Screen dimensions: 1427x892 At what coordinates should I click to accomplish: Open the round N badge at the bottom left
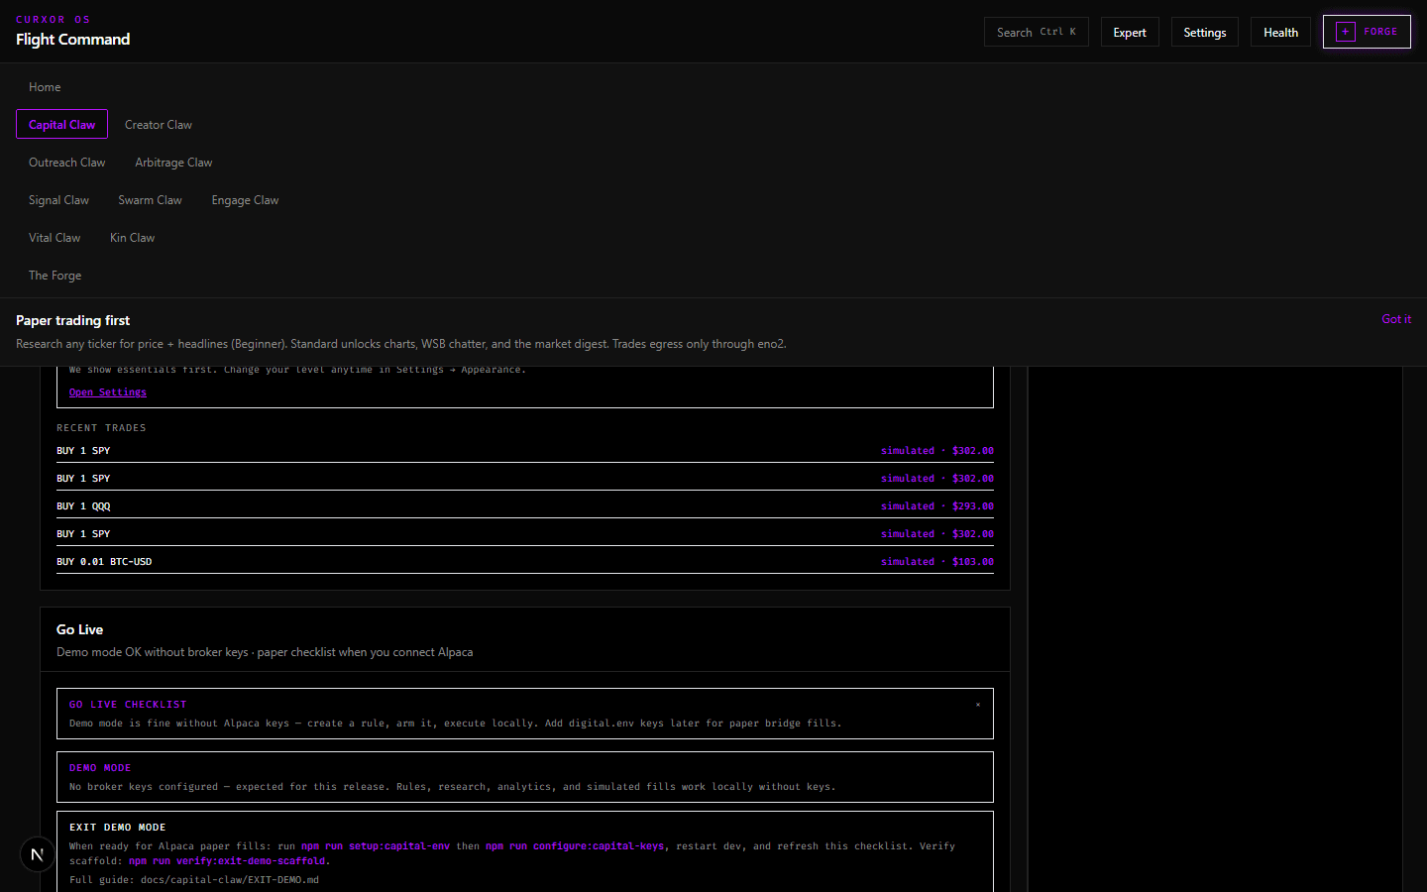[x=38, y=854]
